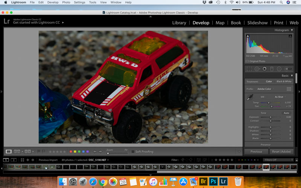Open the toolbar content options triangle
The width and height of the screenshot is (301, 188).
pyautogui.click(x=239, y=152)
